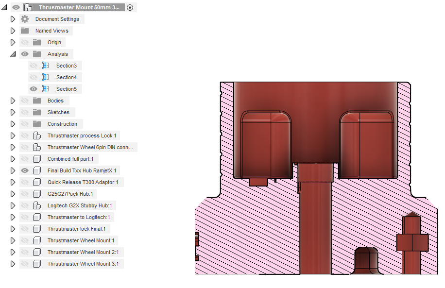Click the Thrustmaster lock Final component icon
The image size is (445, 288).
(37, 228)
